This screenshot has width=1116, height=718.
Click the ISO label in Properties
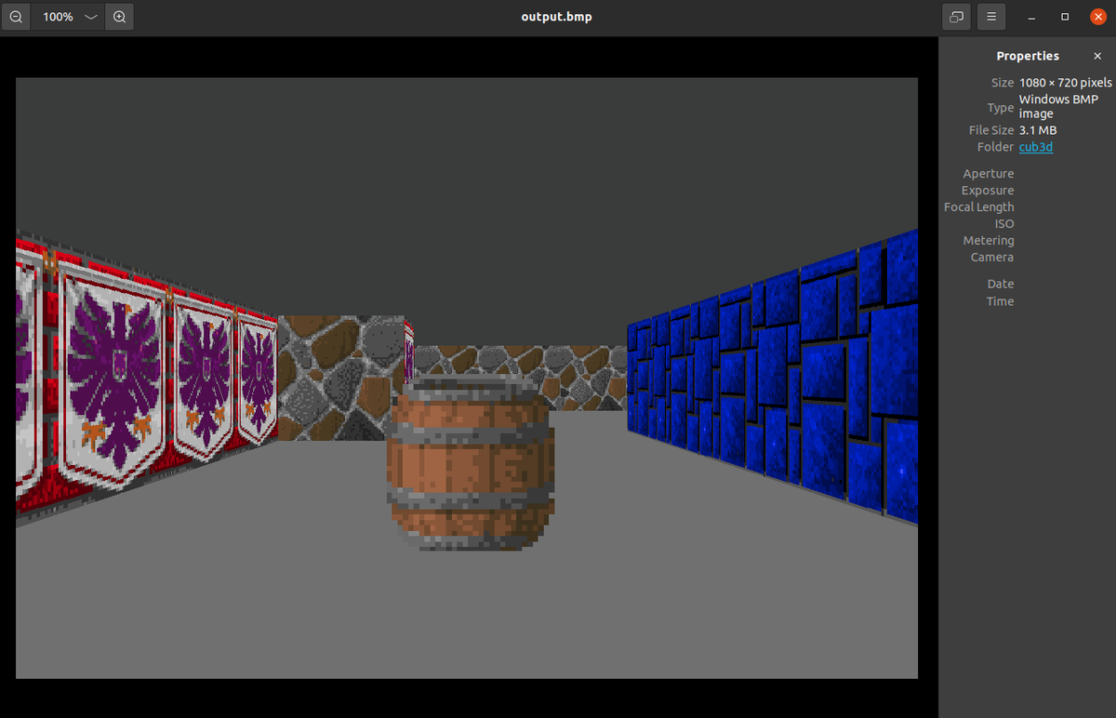pos(1004,224)
